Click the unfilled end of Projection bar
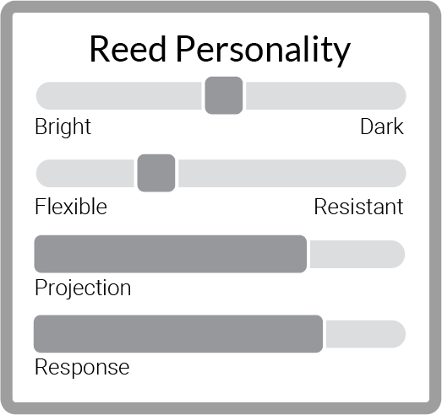 (x=357, y=254)
